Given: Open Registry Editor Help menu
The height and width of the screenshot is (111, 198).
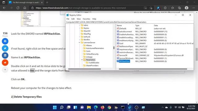Looking at the screenshot, I should point(94,19).
